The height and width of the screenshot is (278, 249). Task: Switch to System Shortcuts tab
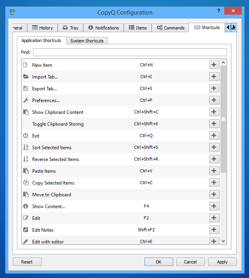click(87, 41)
